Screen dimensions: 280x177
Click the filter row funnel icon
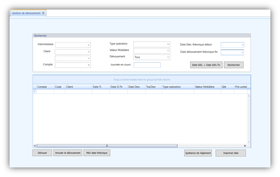(x=34, y=91)
